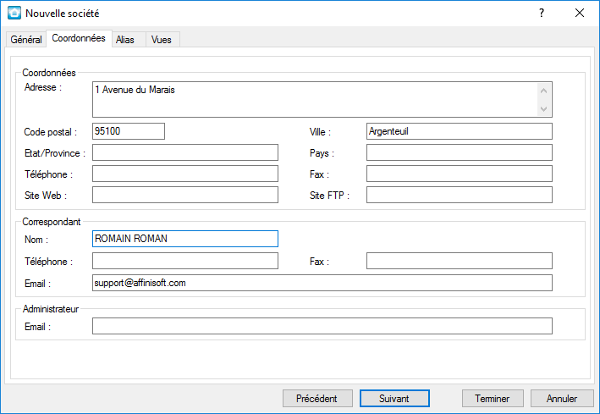This screenshot has width=600, height=414.
Task: Click the Correspondant Email field
Action: pyautogui.click(x=322, y=283)
